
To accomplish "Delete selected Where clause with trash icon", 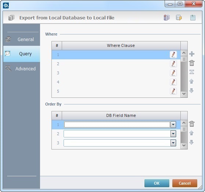I will [x=192, y=63].
